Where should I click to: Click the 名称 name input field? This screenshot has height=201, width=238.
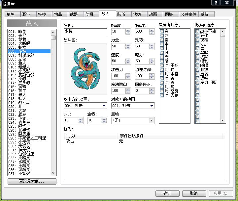click(x=85, y=32)
